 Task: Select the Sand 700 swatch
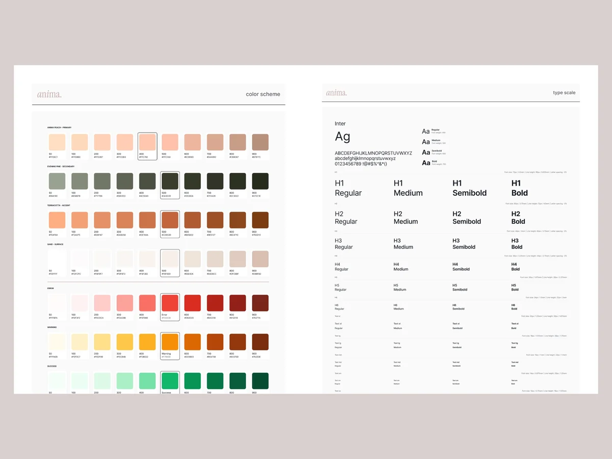point(215,259)
